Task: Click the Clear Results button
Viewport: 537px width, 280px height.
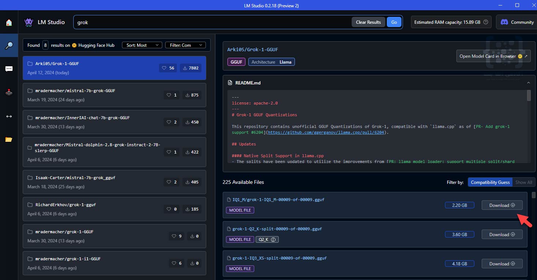Action: click(x=369, y=22)
